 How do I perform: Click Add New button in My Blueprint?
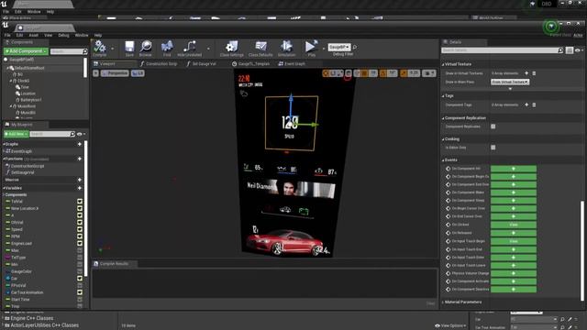click(x=17, y=134)
